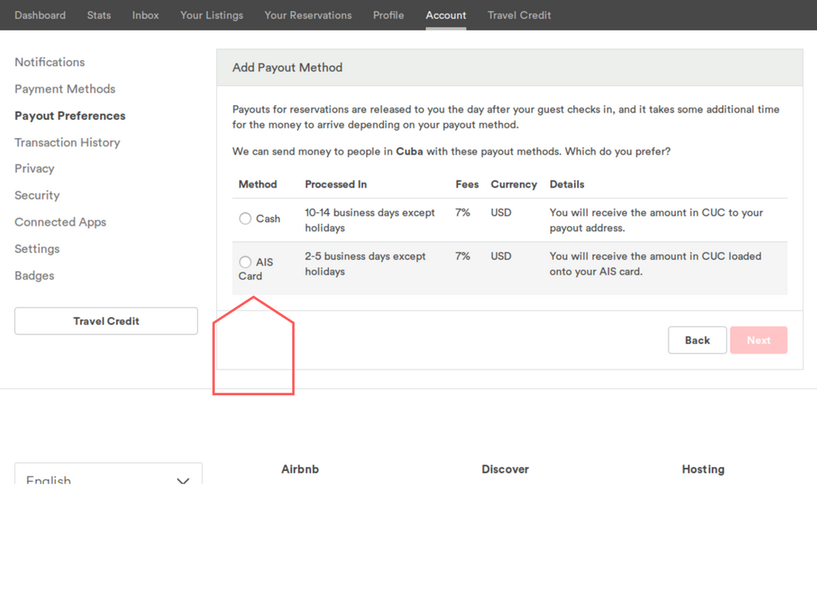The height and width of the screenshot is (613, 817).
Task: Open the Profile tab
Action: [x=389, y=15]
